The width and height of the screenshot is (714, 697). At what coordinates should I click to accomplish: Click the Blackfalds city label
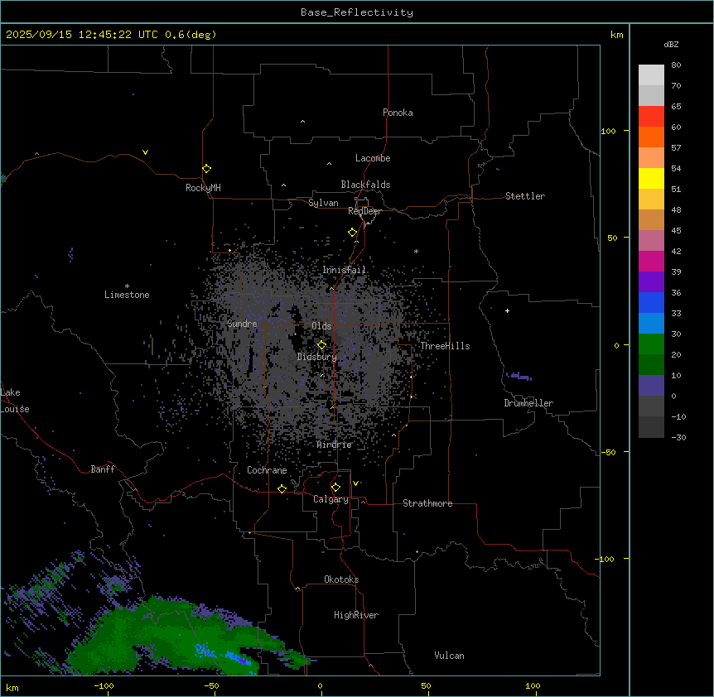(365, 185)
